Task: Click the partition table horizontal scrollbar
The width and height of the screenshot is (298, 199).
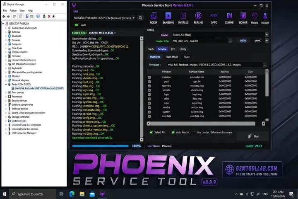Action: click(x=206, y=124)
